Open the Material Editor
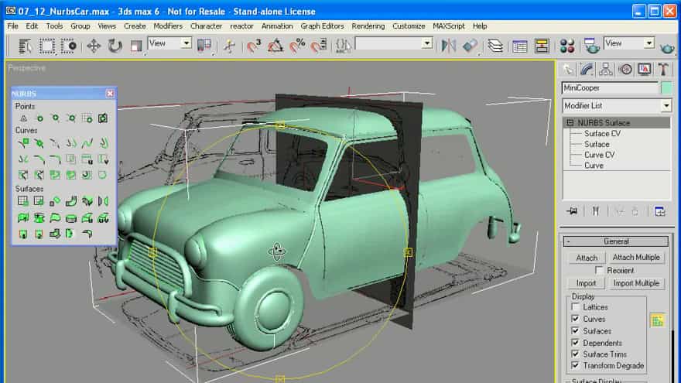The width and height of the screenshot is (681, 383). pyautogui.click(x=567, y=46)
